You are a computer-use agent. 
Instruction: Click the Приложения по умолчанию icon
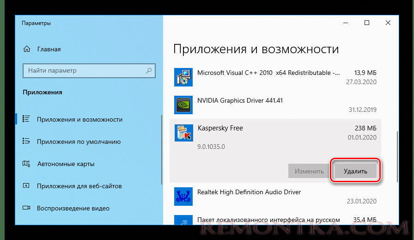click(27, 142)
